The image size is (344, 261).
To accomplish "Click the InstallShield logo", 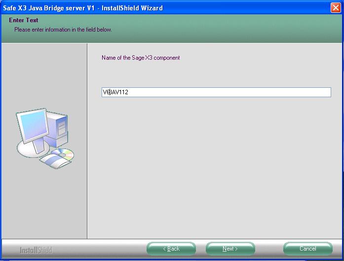I will [x=36, y=250].
